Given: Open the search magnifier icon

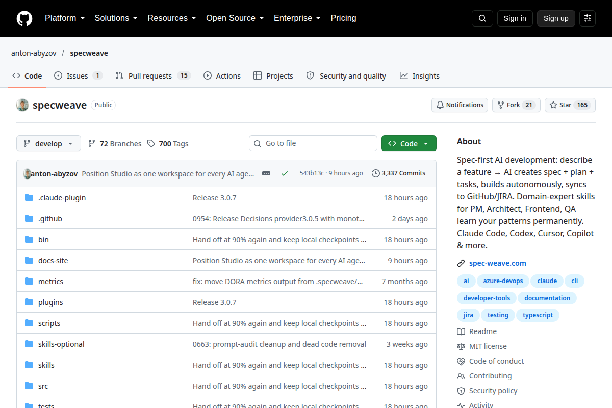Looking at the screenshot, I should click(482, 18).
